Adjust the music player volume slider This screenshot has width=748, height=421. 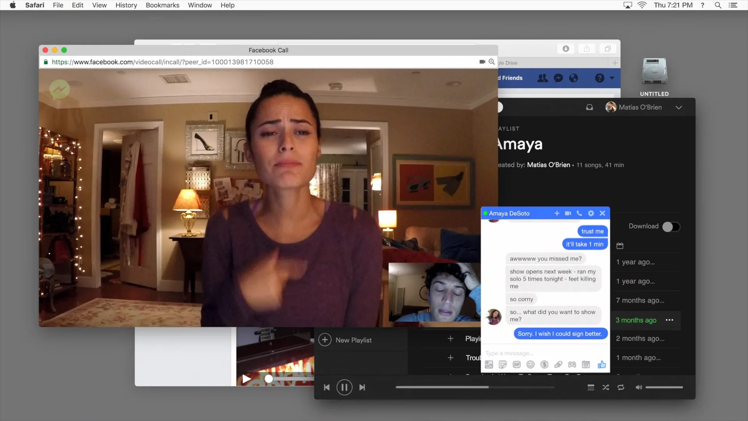tap(664, 387)
